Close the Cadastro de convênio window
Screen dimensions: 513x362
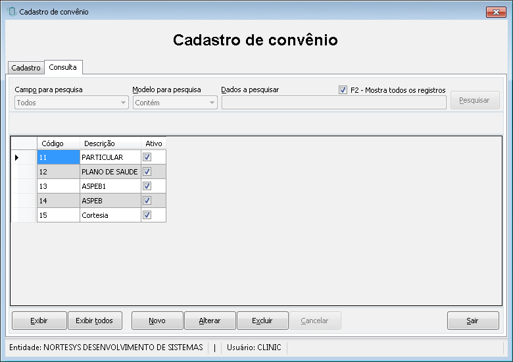(496, 12)
